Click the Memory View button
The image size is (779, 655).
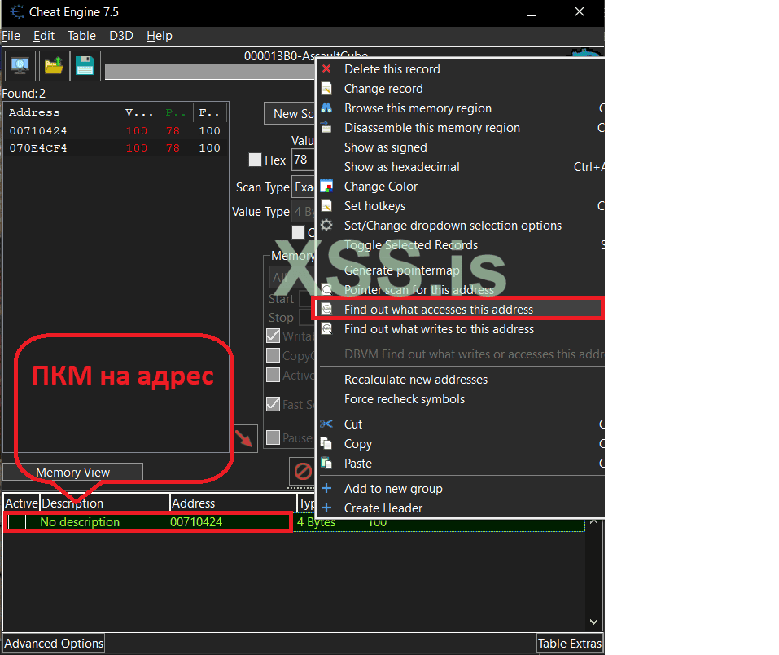(x=72, y=472)
